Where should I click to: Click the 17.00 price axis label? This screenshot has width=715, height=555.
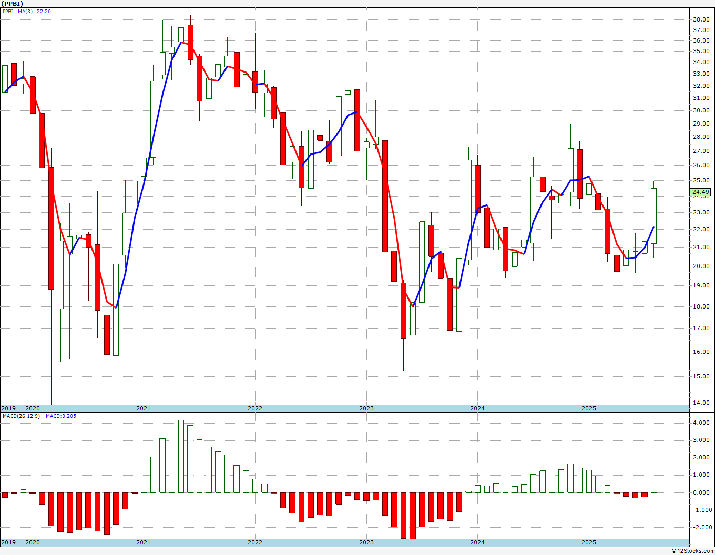701,328
